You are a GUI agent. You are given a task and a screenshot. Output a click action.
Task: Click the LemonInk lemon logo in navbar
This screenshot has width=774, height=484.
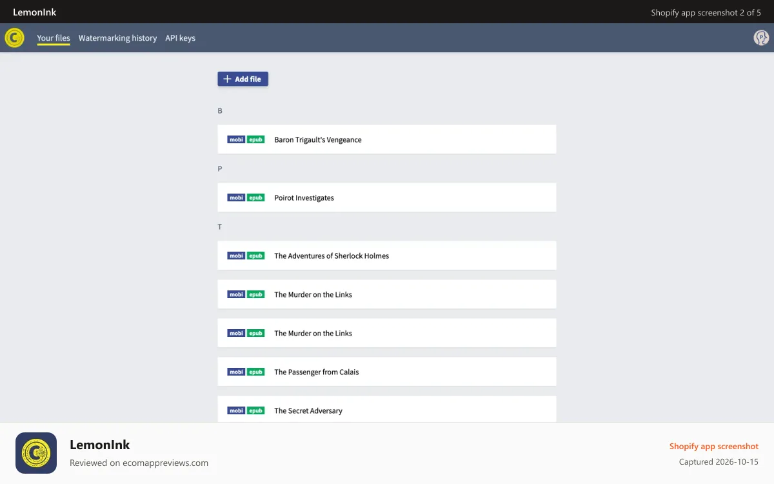14,38
